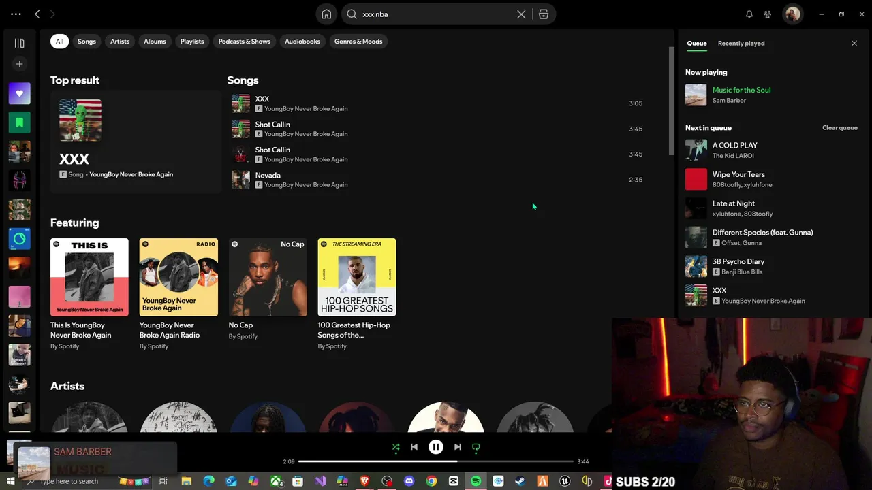Open the three-dot app menu
This screenshot has width=872, height=490.
point(16,14)
